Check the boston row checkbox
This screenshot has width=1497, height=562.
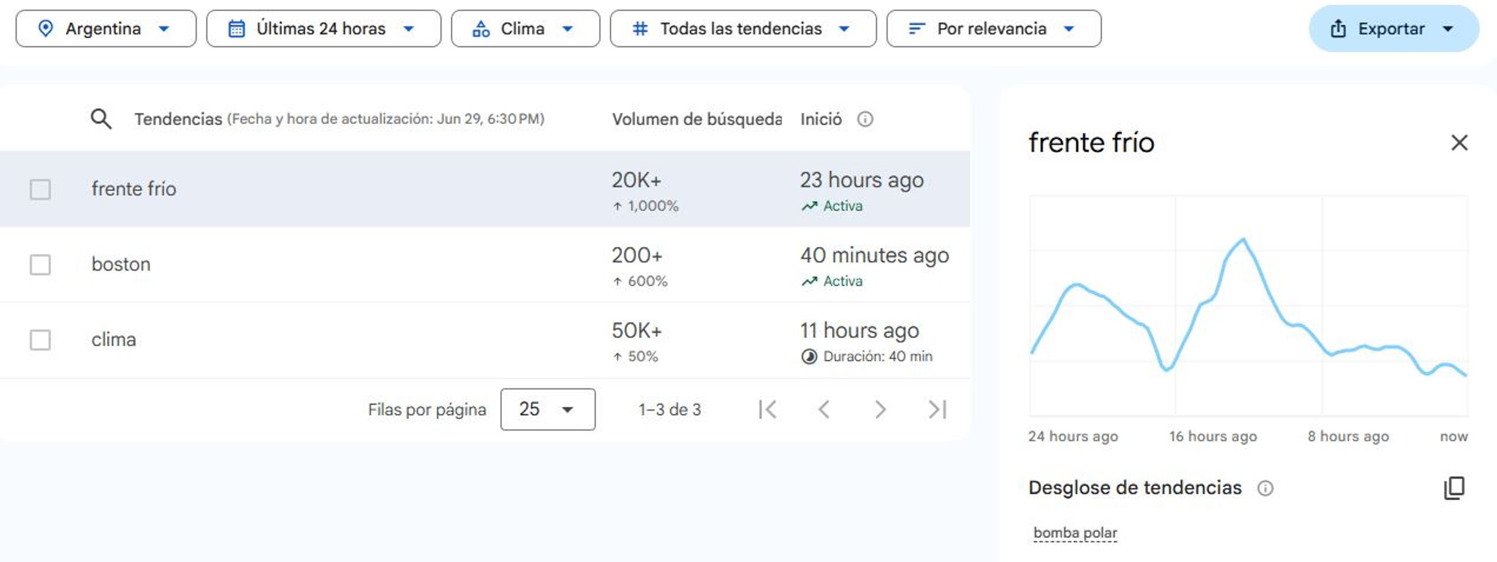(x=40, y=265)
